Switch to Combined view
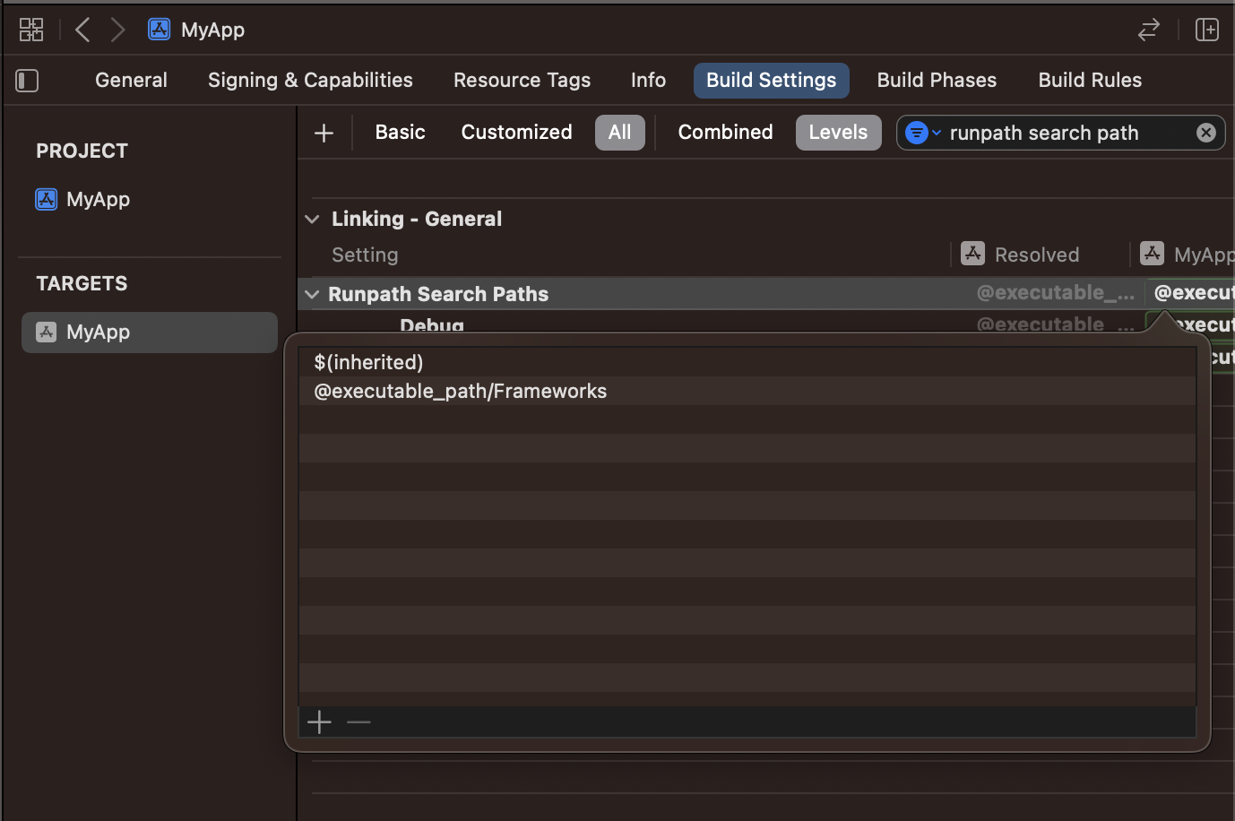This screenshot has height=821, width=1235. point(725,132)
